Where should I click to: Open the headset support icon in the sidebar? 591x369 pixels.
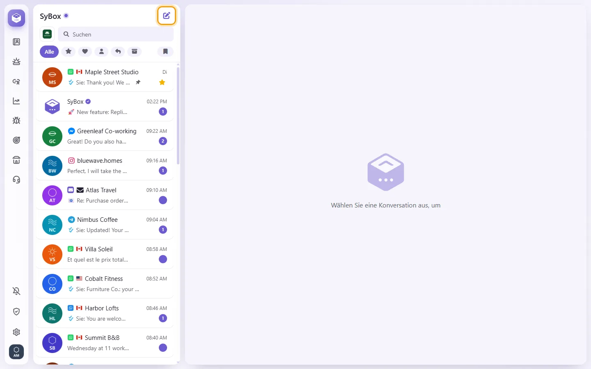tap(16, 180)
